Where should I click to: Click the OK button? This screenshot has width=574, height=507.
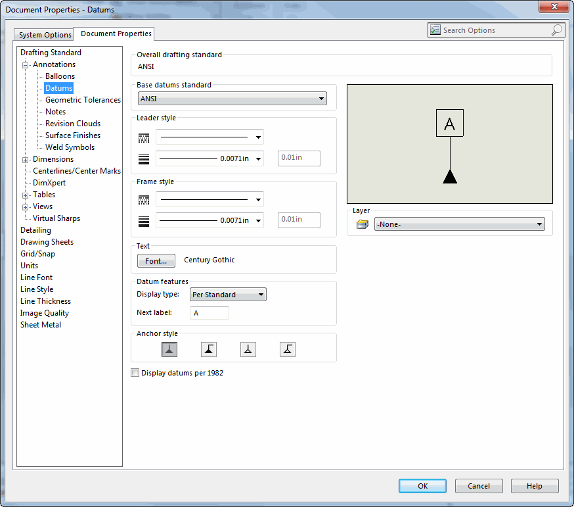click(x=422, y=486)
